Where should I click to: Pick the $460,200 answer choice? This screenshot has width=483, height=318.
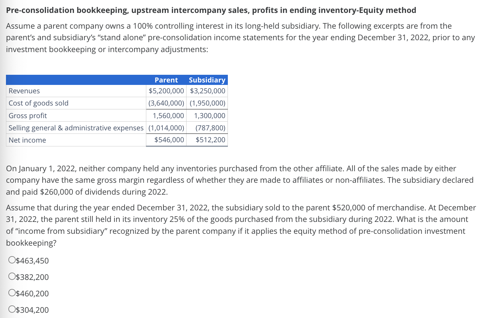coord(12,293)
